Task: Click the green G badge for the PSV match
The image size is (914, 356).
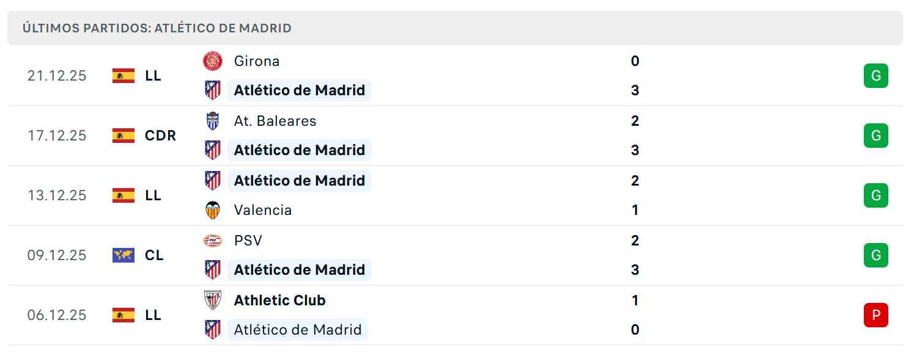Action: point(876,255)
